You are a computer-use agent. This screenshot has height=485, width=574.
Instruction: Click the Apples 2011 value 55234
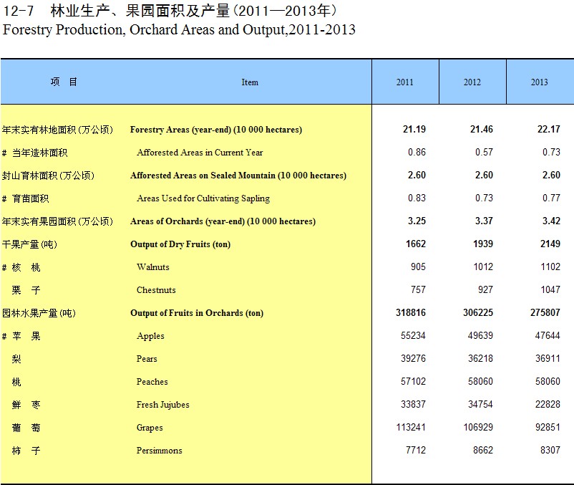click(x=412, y=336)
